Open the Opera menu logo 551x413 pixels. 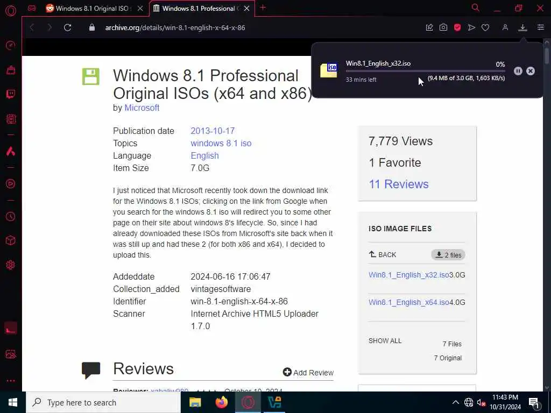pyautogui.click(x=11, y=11)
